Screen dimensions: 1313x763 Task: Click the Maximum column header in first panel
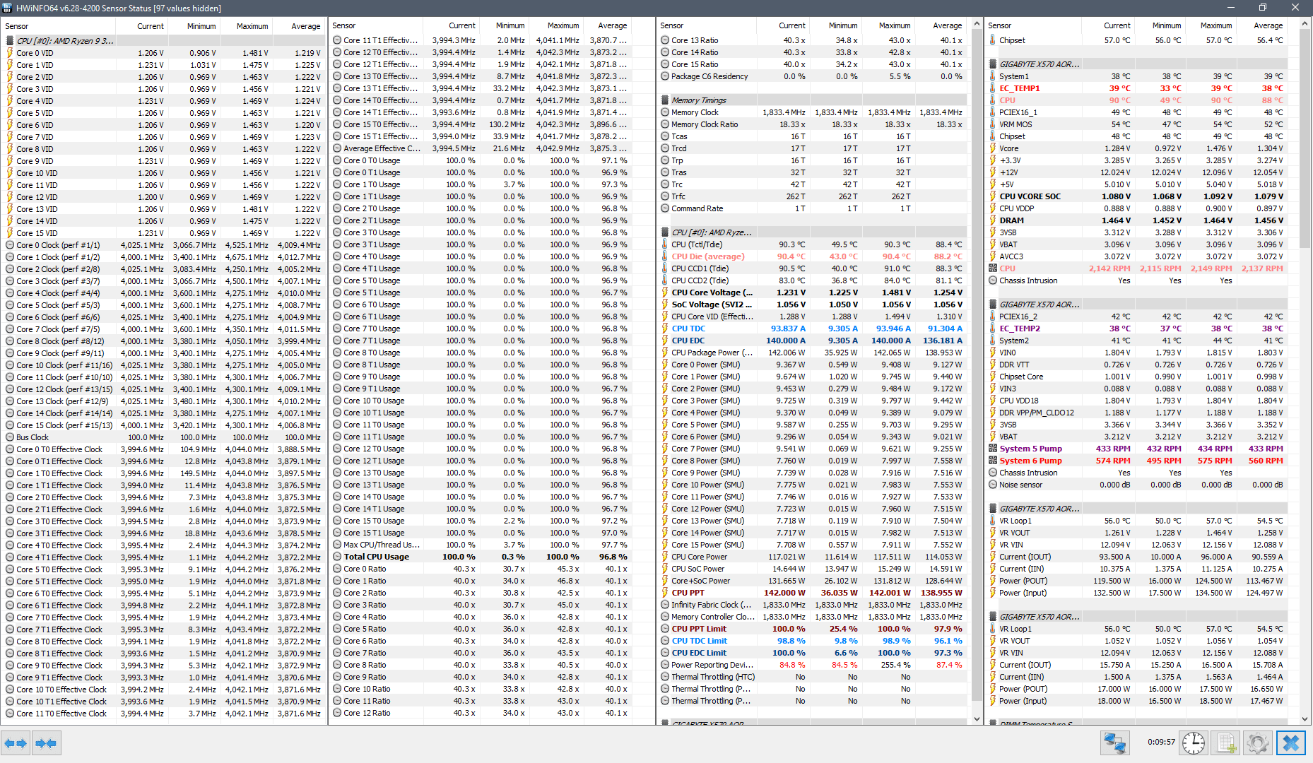click(x=252, y=26)
